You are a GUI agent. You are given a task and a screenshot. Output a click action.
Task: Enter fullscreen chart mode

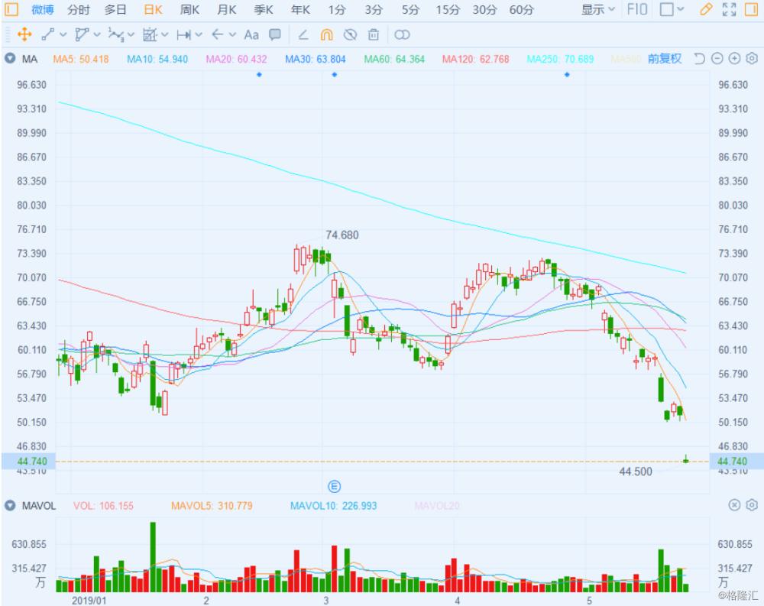click(729, 9)
